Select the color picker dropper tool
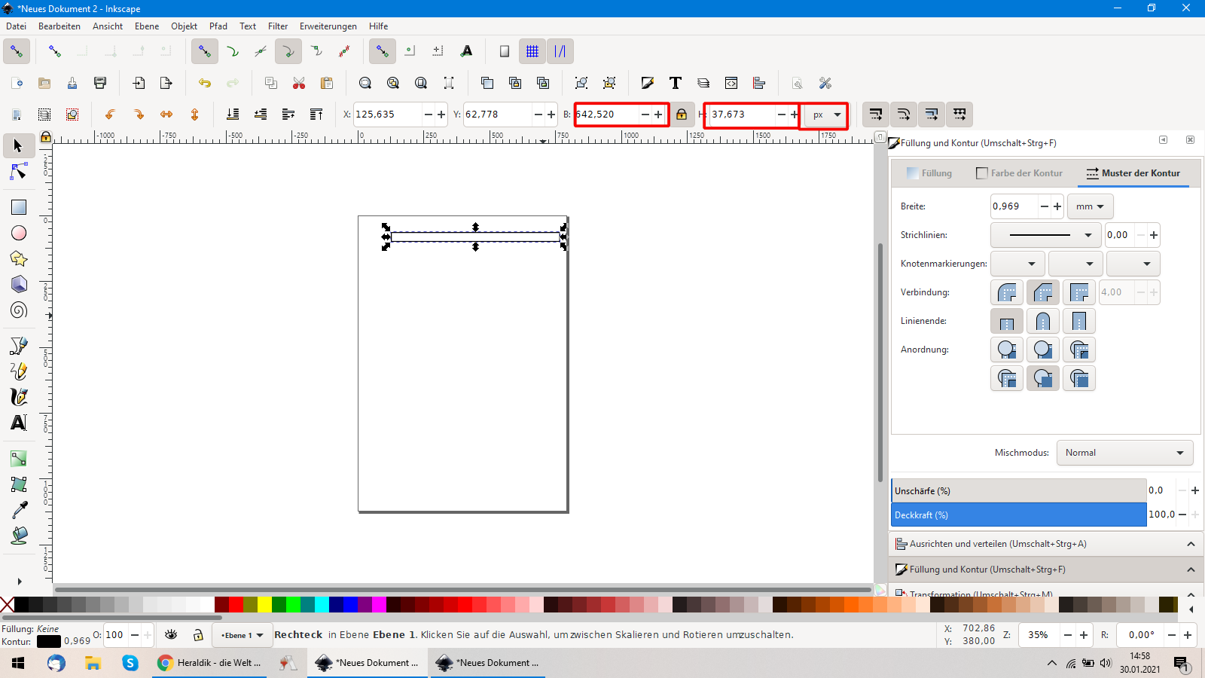Screen dimensions: 1205x678 pyautogui.click(x=19, y=510)
